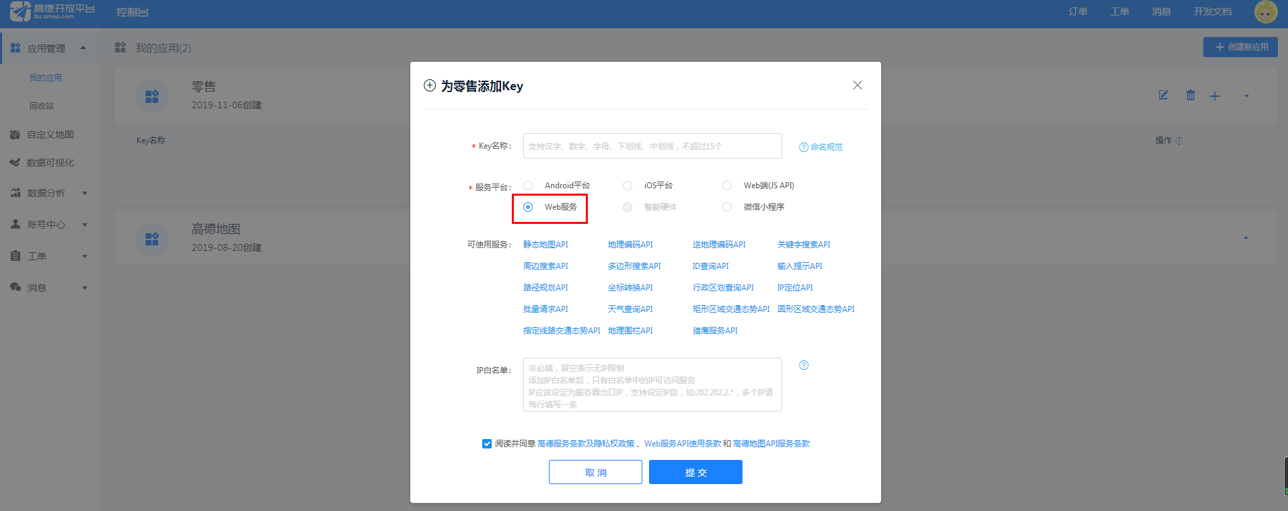
Task: Click the 数据分析 sidebar icon
Action: pyautogui.click(x=15, y=192)
